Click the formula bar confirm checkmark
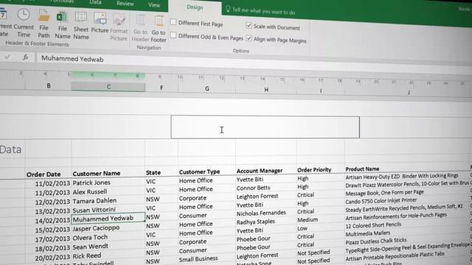The image size is (472, 265). coord(7,57)
